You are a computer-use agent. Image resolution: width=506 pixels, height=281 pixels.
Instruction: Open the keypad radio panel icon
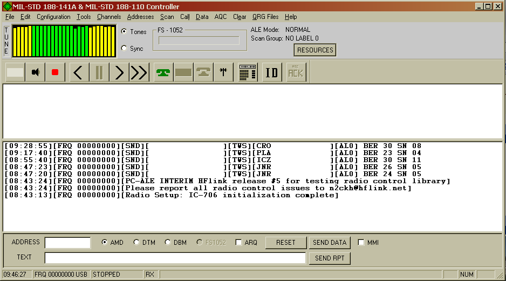(x=248, y=72)
